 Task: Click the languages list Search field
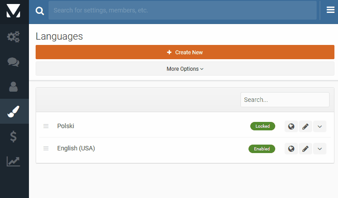[285, 100]
